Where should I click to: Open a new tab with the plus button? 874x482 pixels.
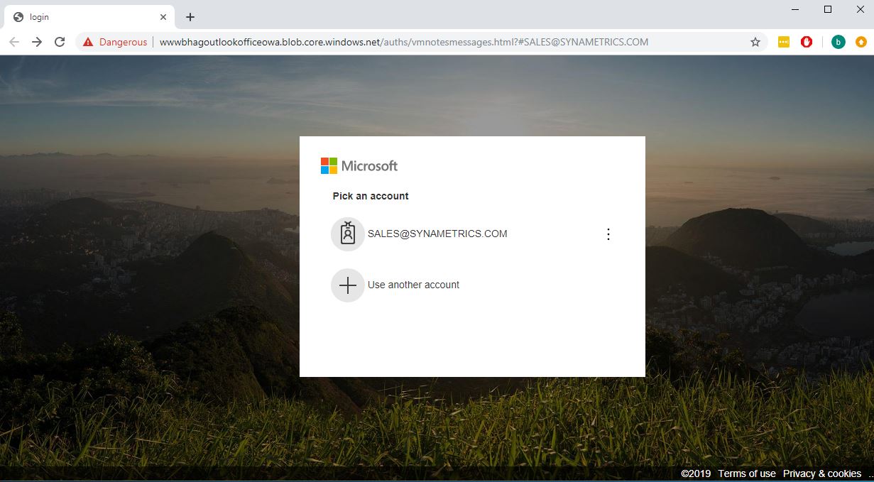190,17
